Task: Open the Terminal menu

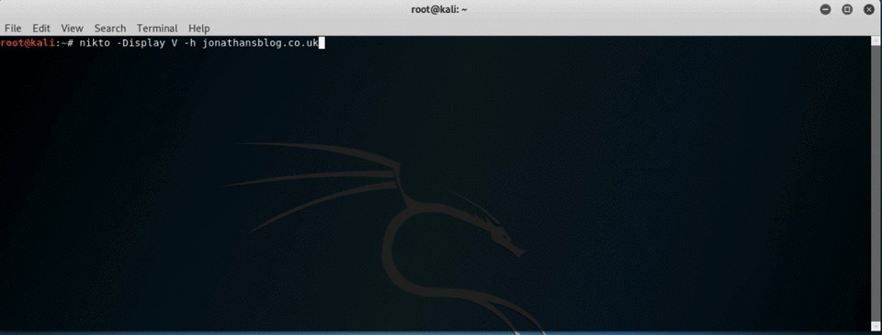Action: pyautogui.click(x=157, y=28)
